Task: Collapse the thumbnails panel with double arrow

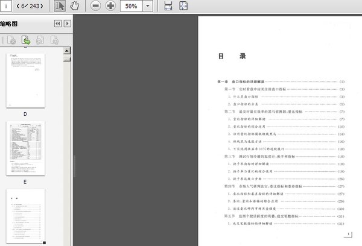Action: pyautogui.click(x=58, y=24)
